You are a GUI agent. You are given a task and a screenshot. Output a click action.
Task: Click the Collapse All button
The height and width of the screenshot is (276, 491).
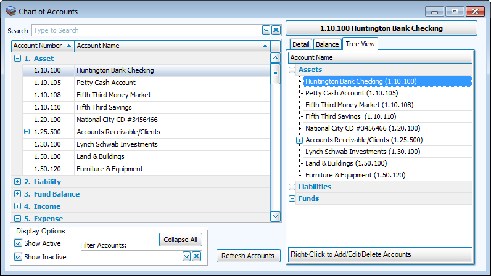pos(181,240)
